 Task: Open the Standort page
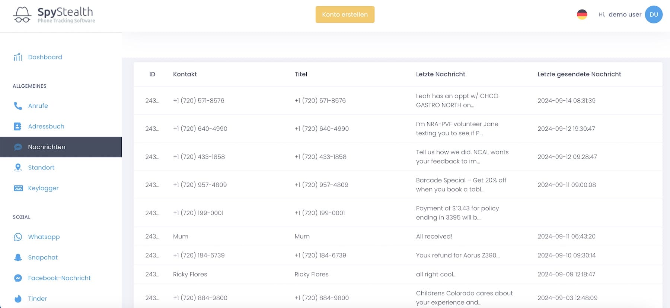41,168
